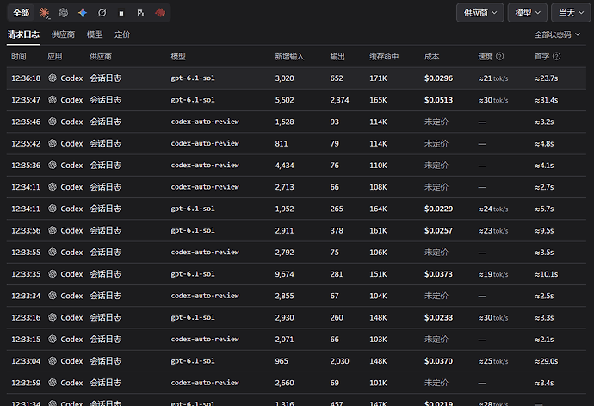Viewport: 594px width, 406px height.
Task: Click the ≈29.0s first-token value
Action: [547, 361]
